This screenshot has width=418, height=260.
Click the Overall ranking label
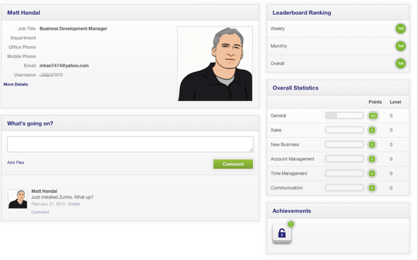click(277, 64)
